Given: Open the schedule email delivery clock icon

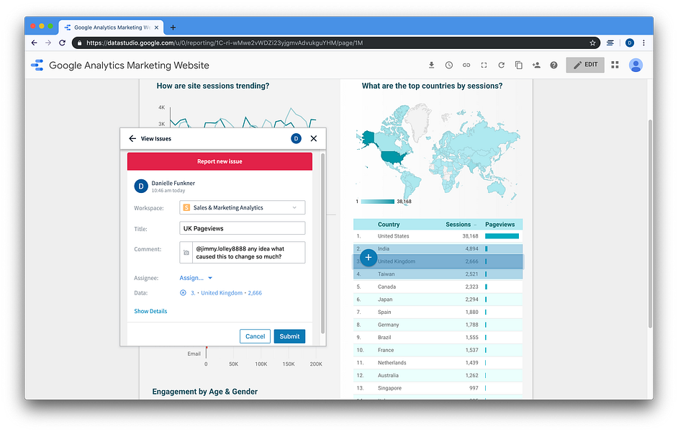Looking at the screenshot, I should click(x=449, y=66).
